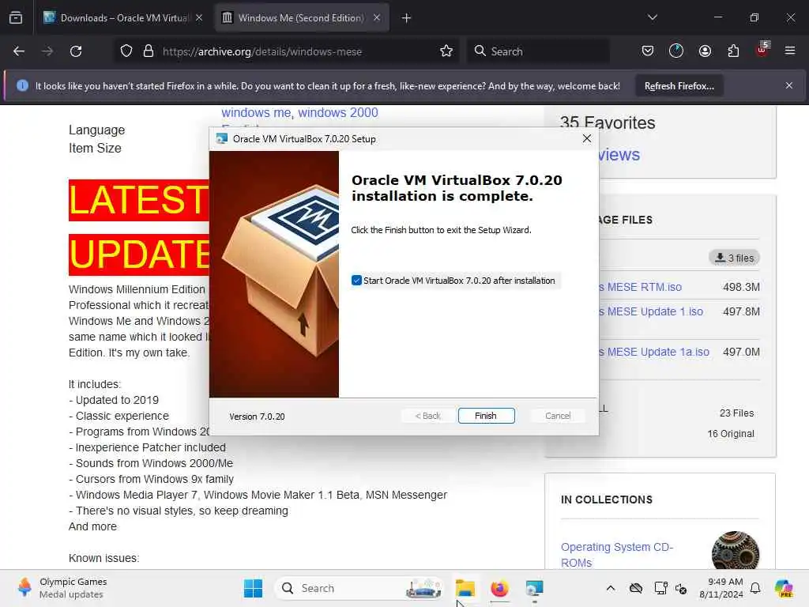Switch to Firefox on the taskbar
This screenshot has width=809, height=607.
[x=499, y=588]
